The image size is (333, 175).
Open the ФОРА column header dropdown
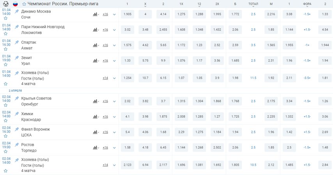coord(307,7)
